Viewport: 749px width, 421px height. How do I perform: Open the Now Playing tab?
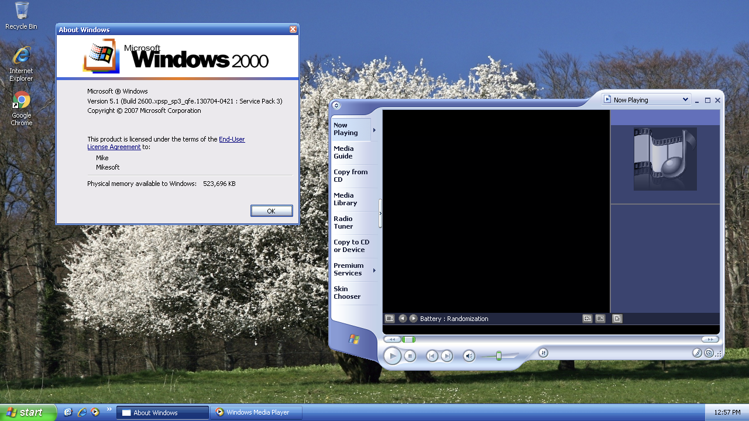351,129
